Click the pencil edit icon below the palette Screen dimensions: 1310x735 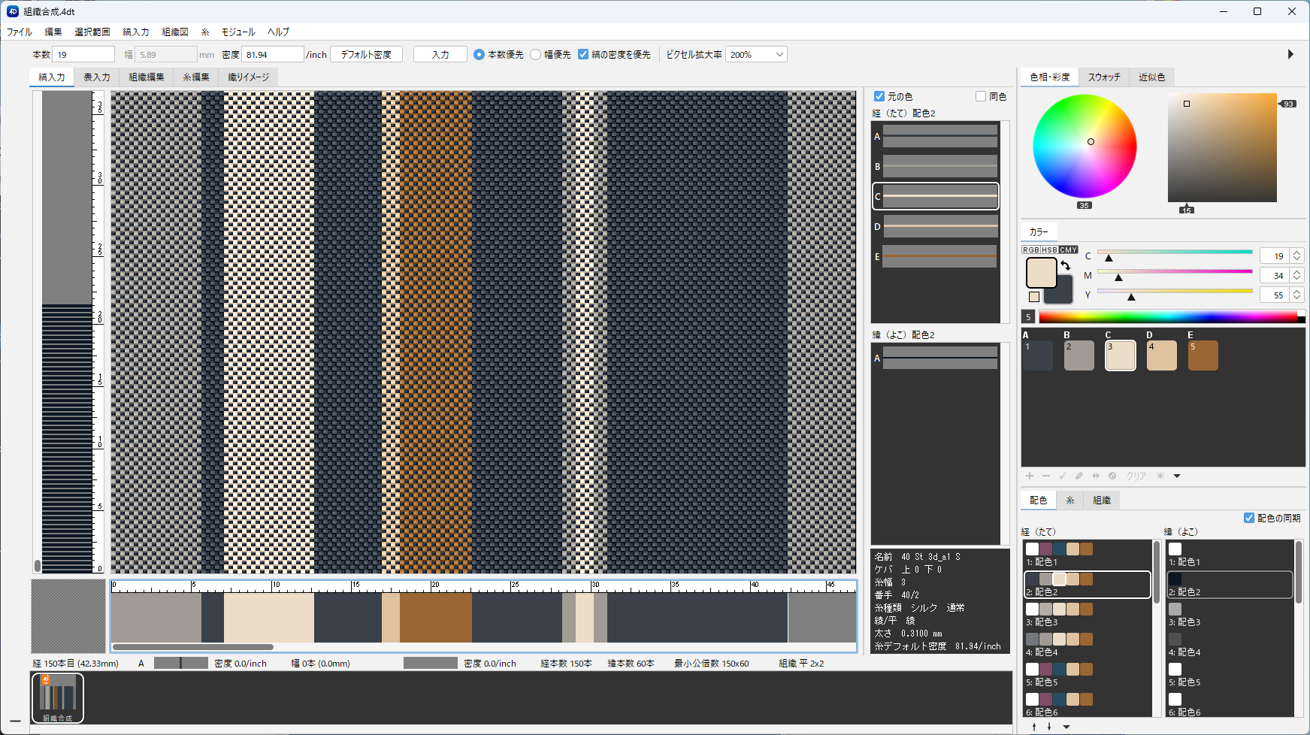[1079, 476]
